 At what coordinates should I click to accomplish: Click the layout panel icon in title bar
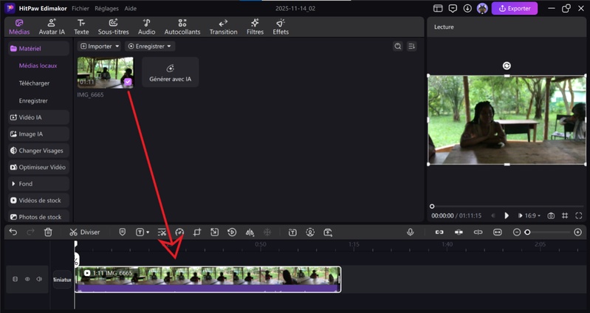[x=438, y=8]
